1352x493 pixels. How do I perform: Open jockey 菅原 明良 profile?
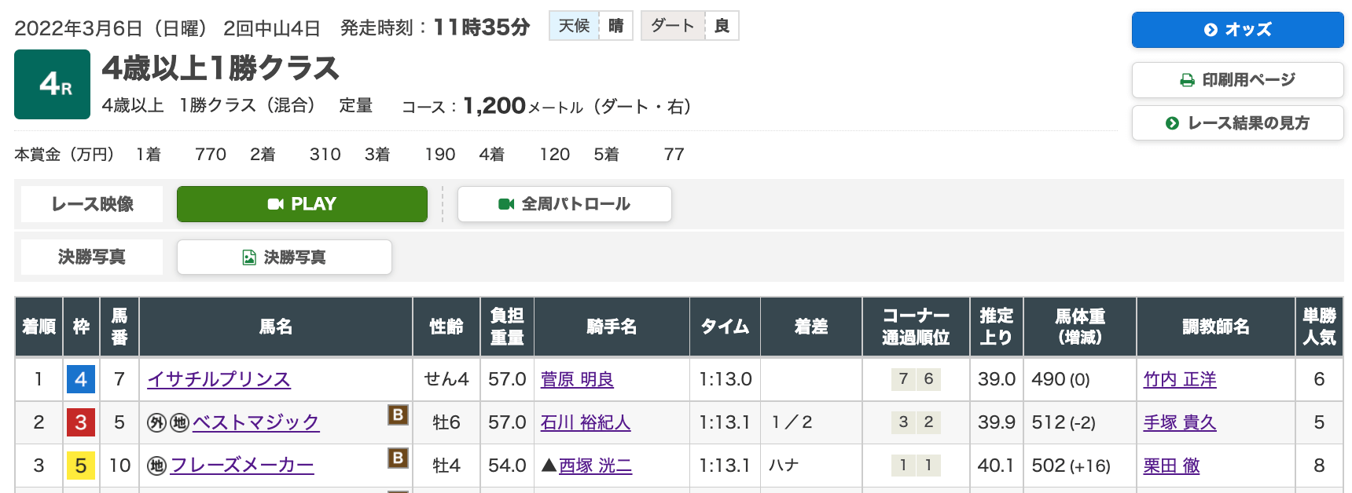pyautogui.click(x=577, y=380)
